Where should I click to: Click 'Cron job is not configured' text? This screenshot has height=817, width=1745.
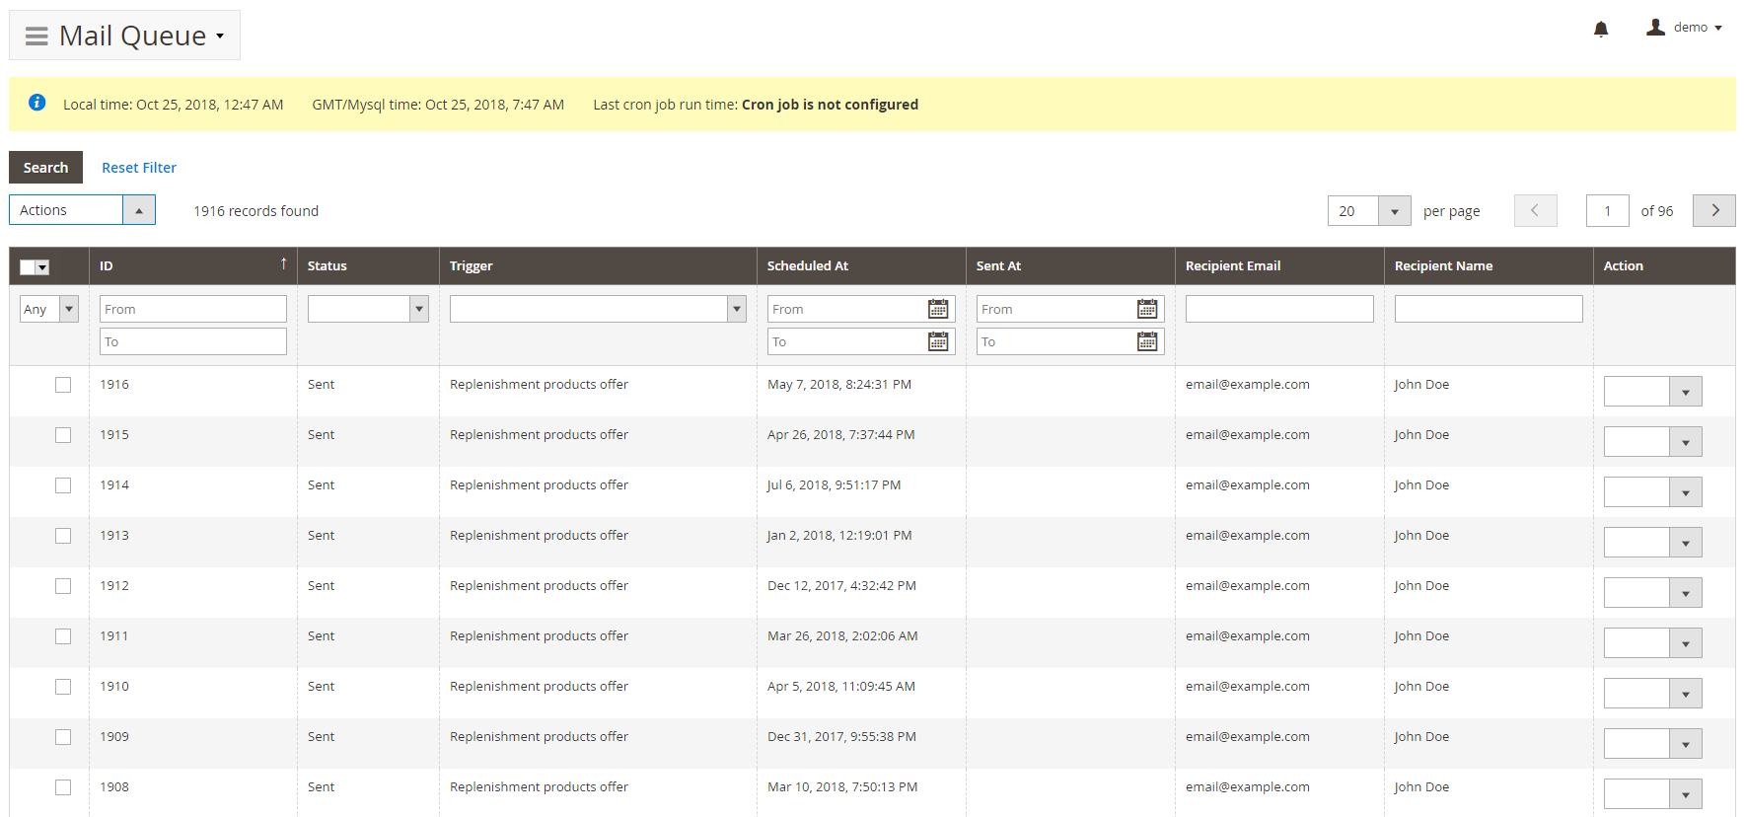(x=830, y=105)
